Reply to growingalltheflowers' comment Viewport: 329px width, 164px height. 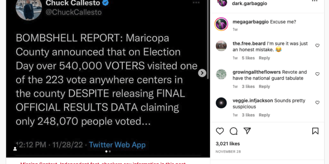[264, 87]
